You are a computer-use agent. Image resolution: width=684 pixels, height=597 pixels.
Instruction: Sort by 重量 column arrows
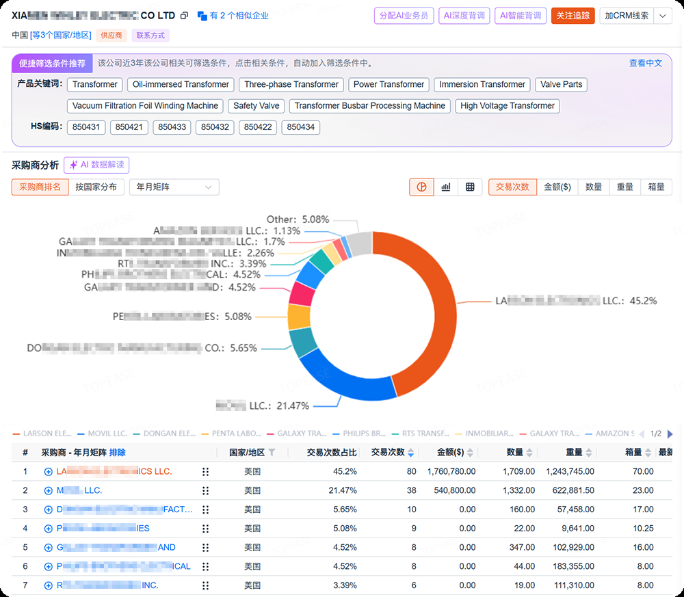click(x=588, y=453)
